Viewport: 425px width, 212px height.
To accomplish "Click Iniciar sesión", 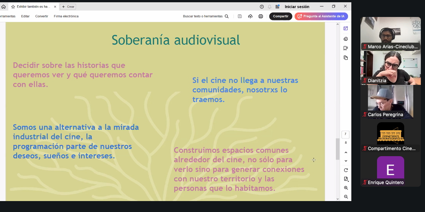I will pyautogui.click(x=297, y=7).
